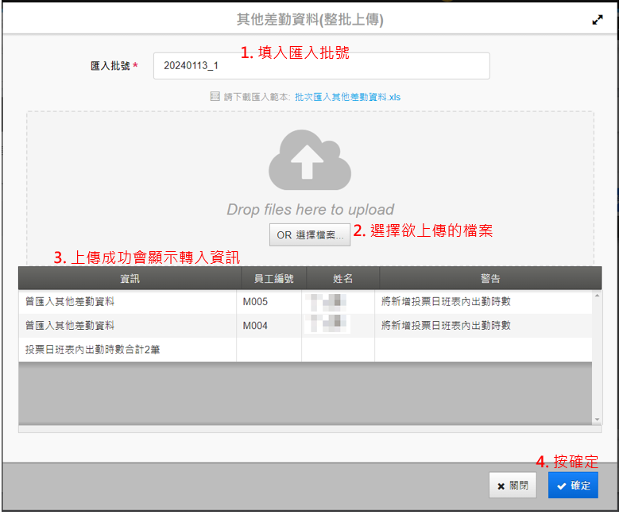Click the spreadsheet icon beside the template download text
This screenshot has width=623, height=515.
pos(215,97)
